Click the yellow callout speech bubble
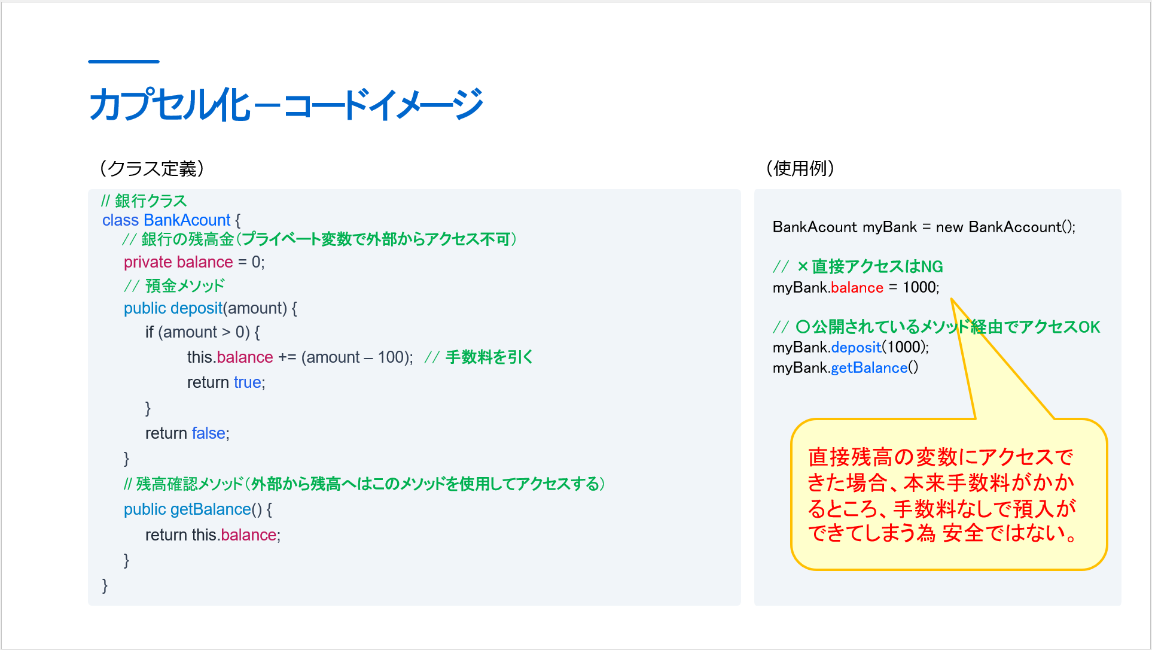The width and height of the screenshot is (1152, 650). click(x=948, y=494)
